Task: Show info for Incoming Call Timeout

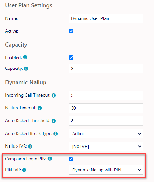Action: point(54,95)
